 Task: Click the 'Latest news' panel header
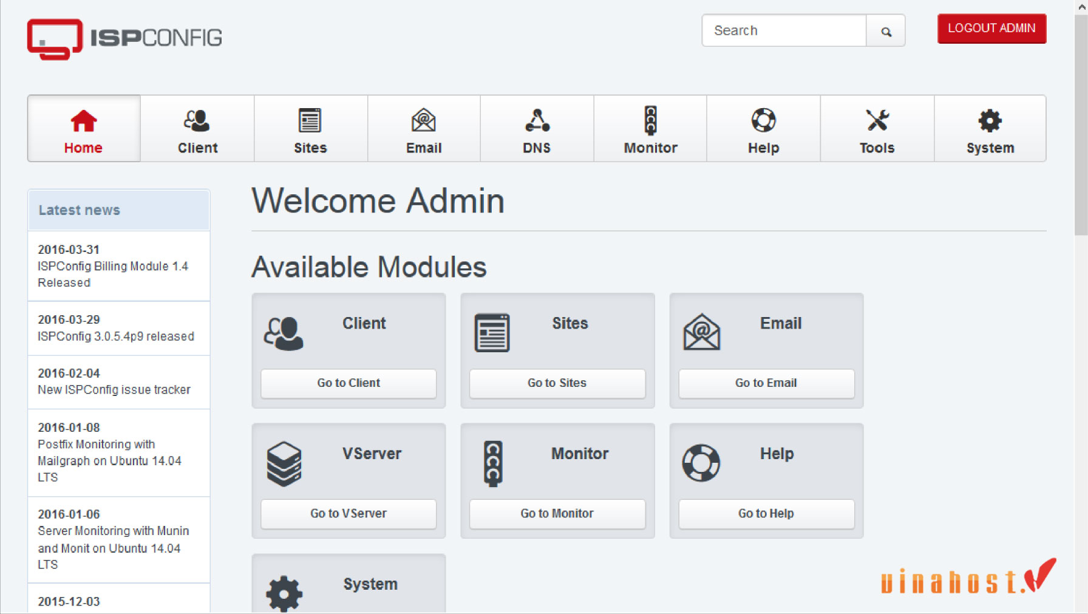point(119,210)
